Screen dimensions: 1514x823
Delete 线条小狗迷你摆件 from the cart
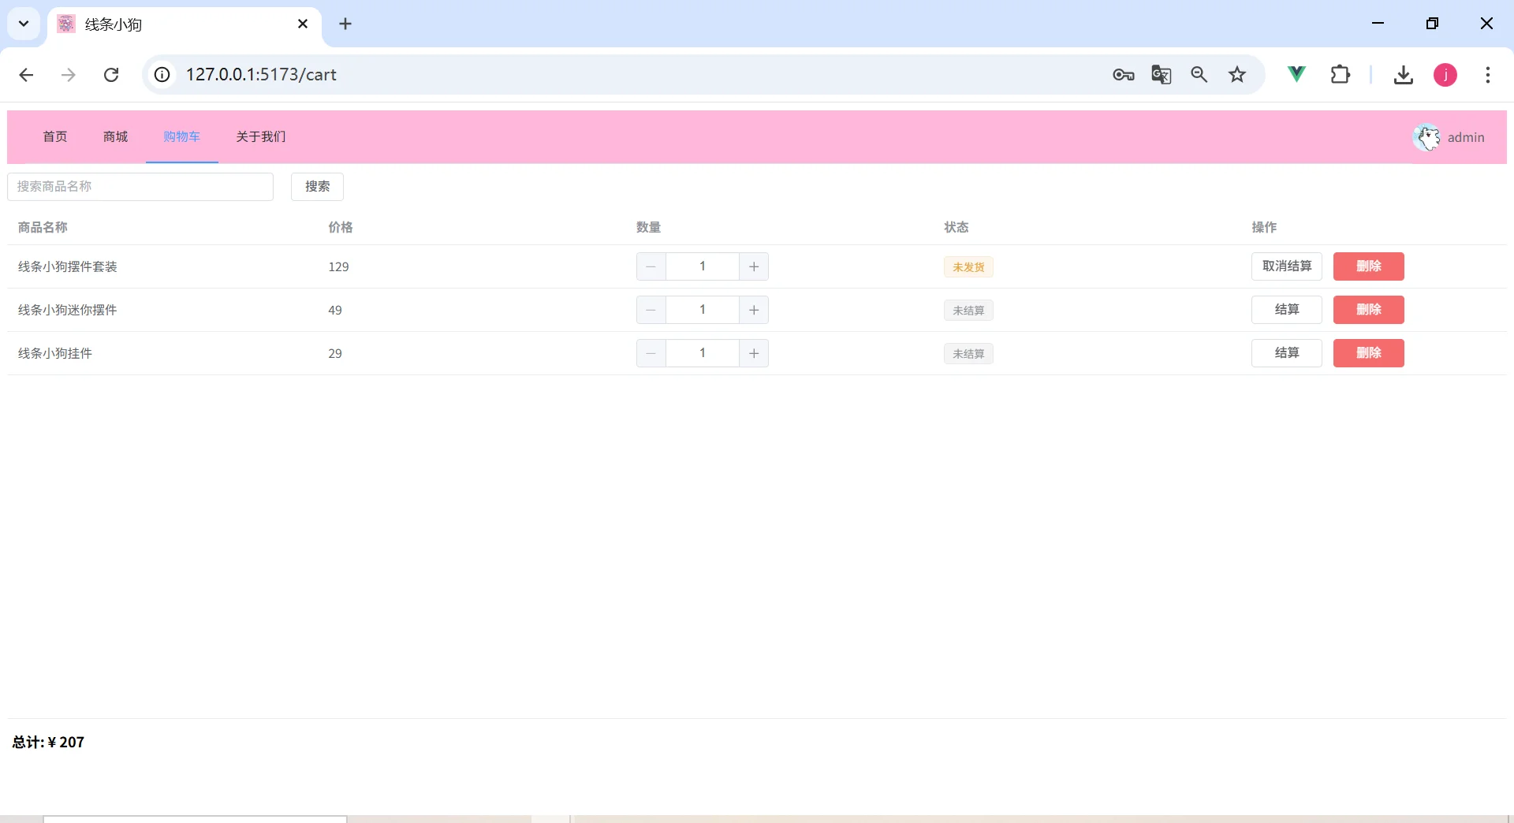tap(1369, 310)
